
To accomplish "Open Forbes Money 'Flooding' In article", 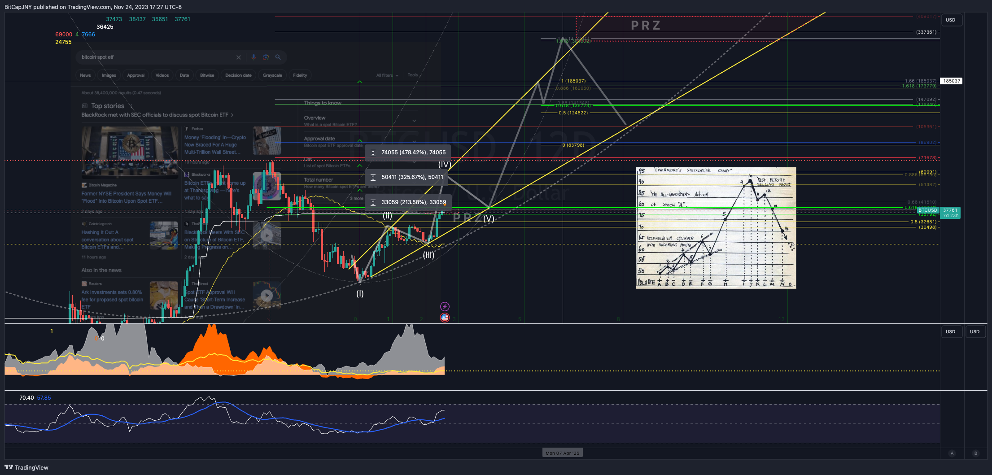I will click(215, 145).
